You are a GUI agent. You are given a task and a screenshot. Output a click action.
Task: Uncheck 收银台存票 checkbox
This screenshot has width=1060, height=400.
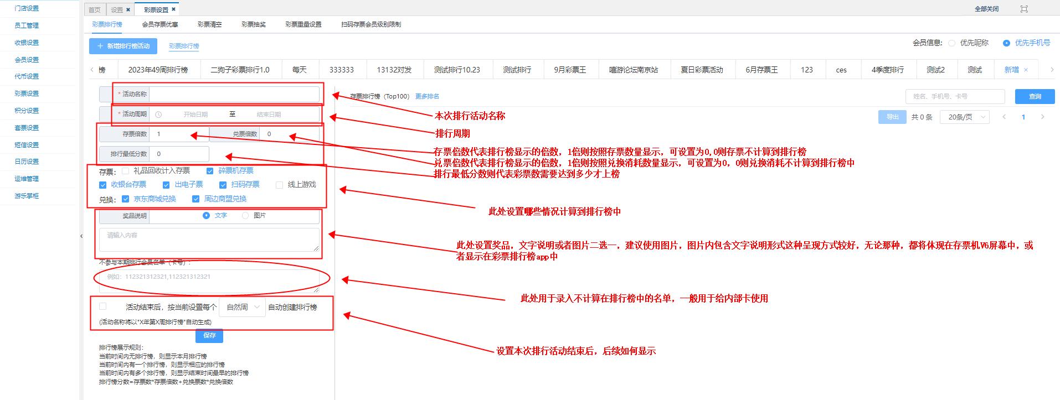click(x=102, y=185)
